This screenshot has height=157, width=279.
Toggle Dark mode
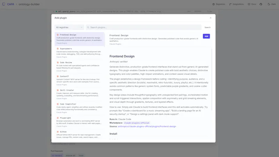tap(272, 4)
